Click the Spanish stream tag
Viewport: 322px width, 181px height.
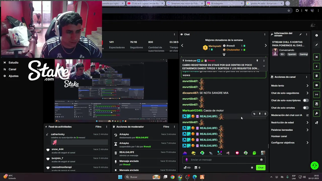pos(292,54)
